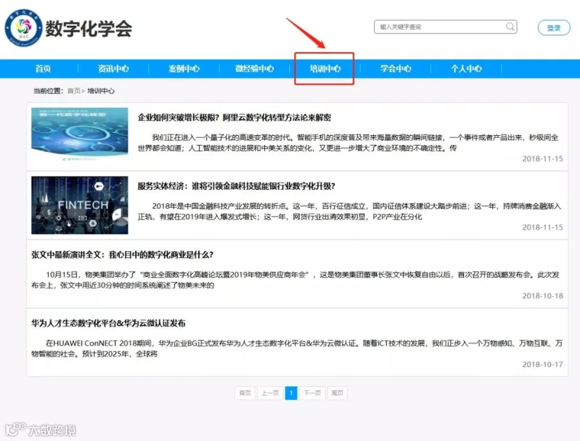
Task: Open the 阿里云数字化转型 article thumbnail
Action: tap(79, 134)
